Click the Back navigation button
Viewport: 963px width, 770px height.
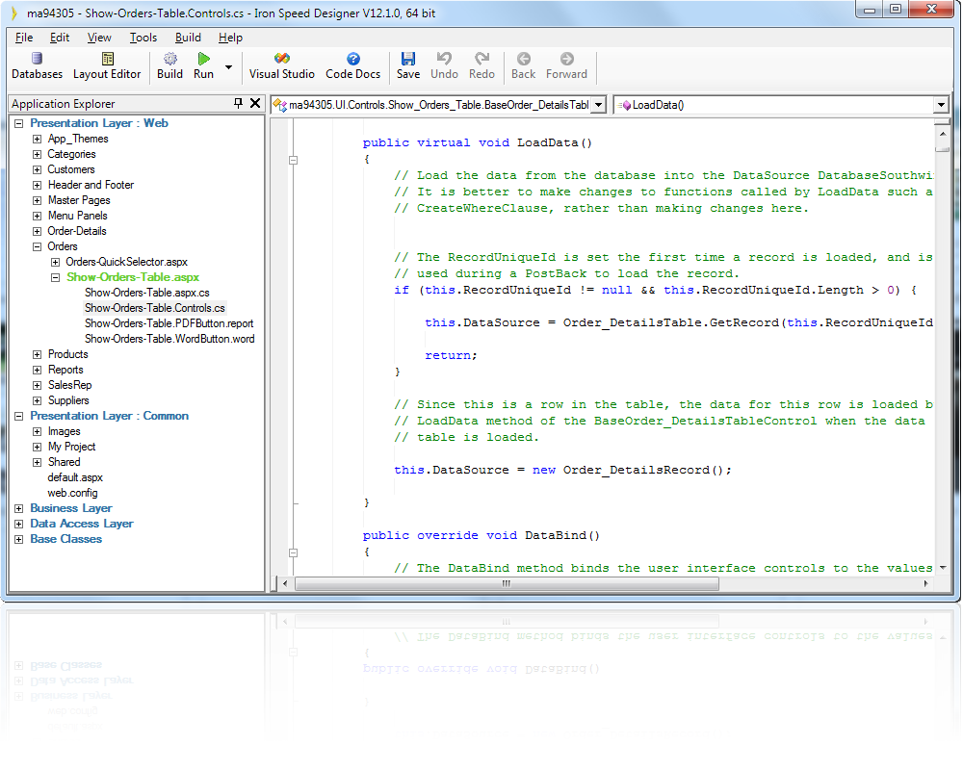click(523, 67)
